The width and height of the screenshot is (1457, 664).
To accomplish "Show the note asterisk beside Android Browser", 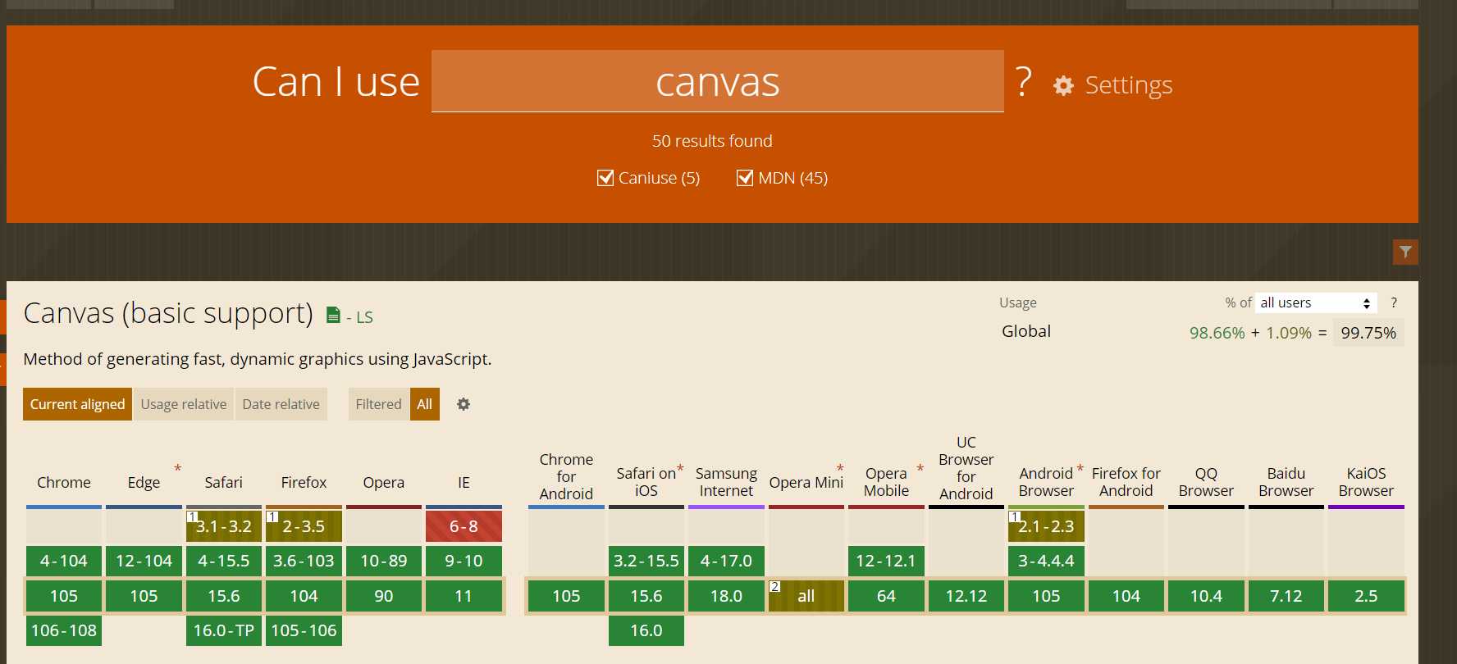I will coord(1080,469).
